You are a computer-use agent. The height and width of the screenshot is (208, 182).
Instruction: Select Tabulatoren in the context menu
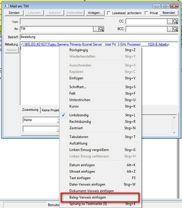point(100,137)
